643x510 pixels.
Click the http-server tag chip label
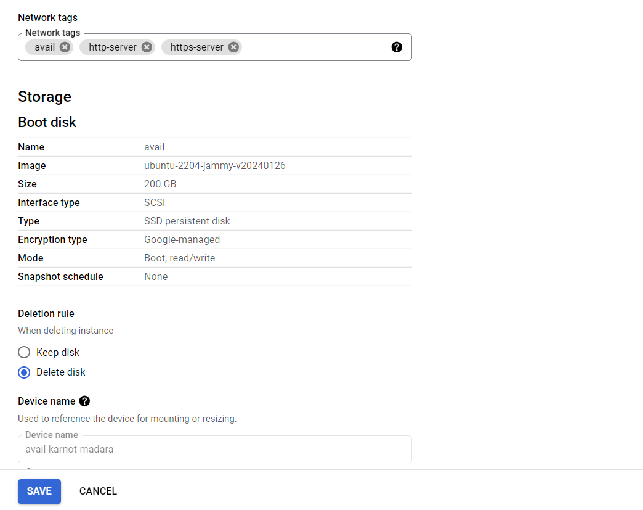(x=113, y=47)
